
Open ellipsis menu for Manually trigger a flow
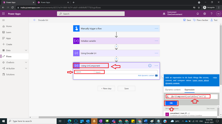click(156, 28)
